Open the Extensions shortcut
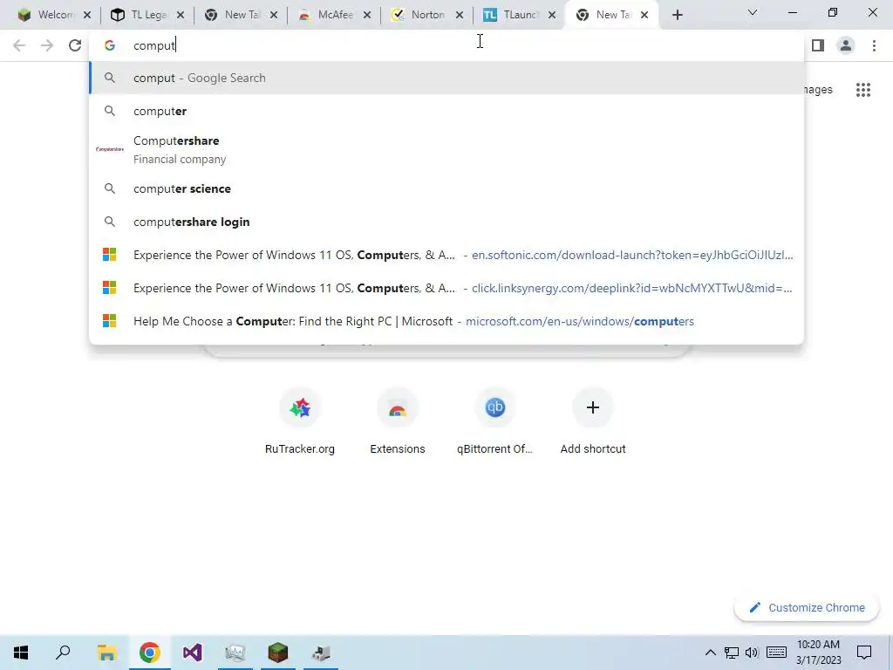This screenshot has width=893, height=670. click(398, 421)
